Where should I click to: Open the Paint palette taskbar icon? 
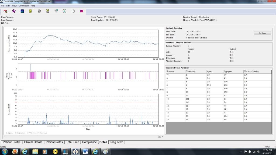pos(105,152)
